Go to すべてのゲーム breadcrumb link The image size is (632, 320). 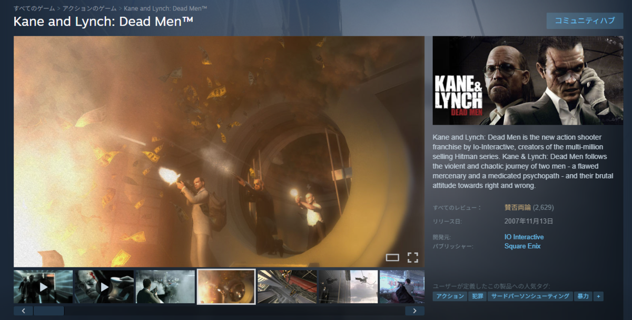[35, 8]
